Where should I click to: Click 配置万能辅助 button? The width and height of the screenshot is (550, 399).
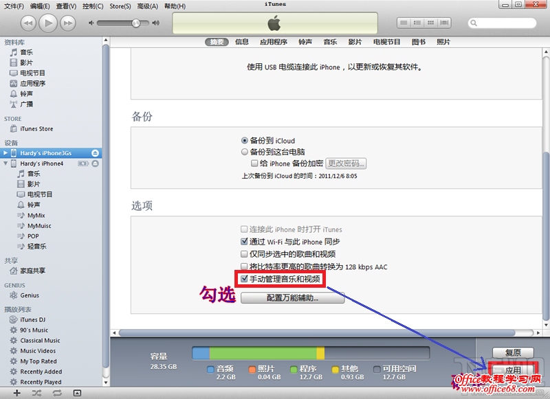(x=293, y=298)
